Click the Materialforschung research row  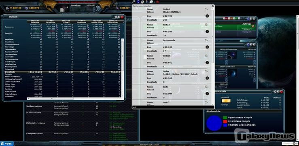tap(81, 127)
